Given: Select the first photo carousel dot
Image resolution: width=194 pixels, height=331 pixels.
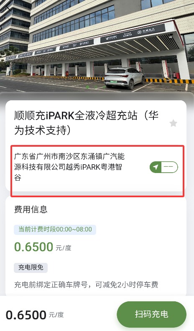Looking at the screenshot, I should coord(87,87).
